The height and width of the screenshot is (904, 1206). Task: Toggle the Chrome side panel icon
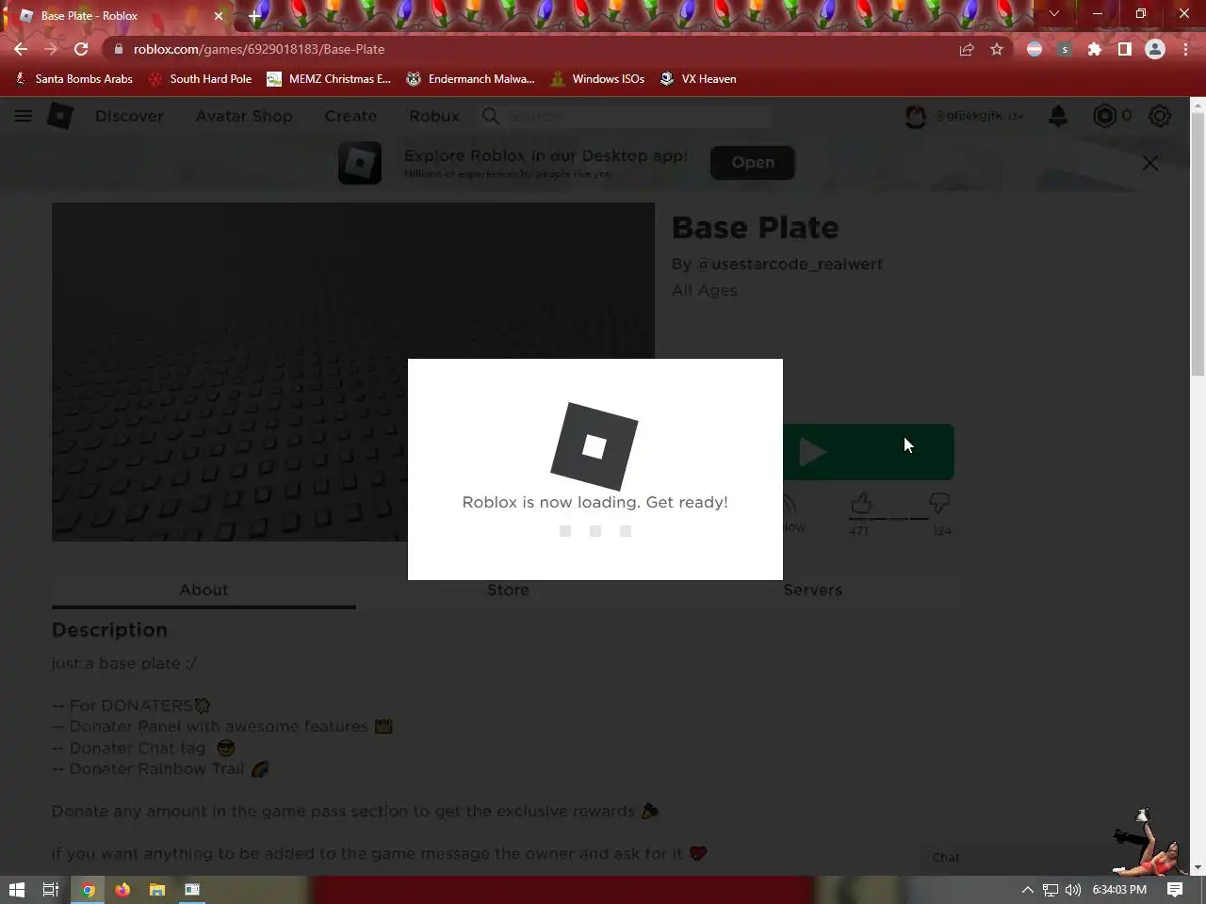[x=1124, y=49]
